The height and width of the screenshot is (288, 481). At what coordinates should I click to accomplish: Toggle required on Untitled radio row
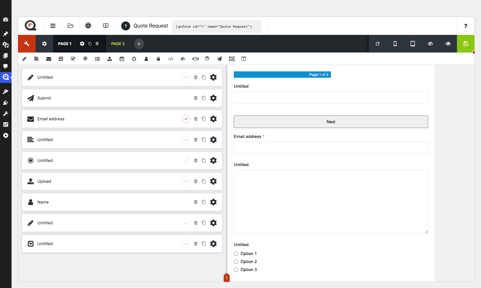(186, 161)
